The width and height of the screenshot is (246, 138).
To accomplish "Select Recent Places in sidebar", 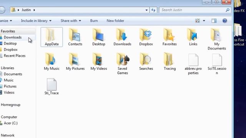I will [15, 56].
